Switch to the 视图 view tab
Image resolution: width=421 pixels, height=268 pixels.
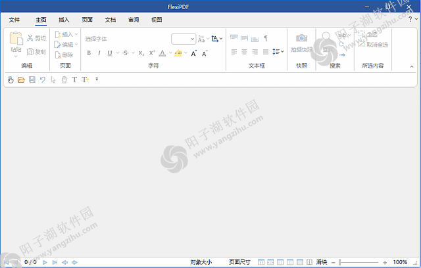(x=157, y=20)
